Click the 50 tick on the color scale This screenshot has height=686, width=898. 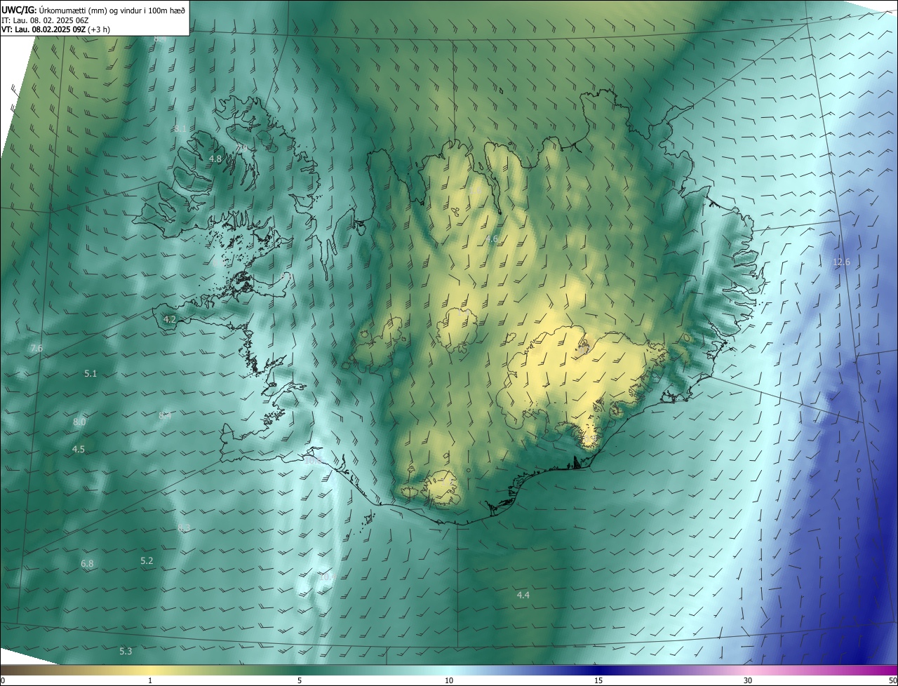pyautogui.click(x=892, y=681)
